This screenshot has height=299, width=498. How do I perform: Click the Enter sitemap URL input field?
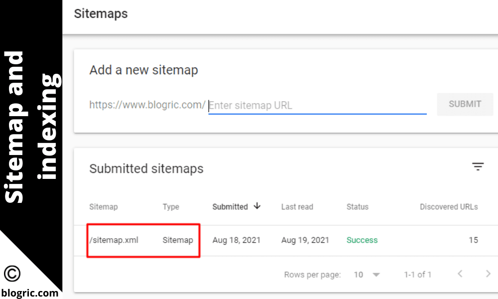point(317,105)
